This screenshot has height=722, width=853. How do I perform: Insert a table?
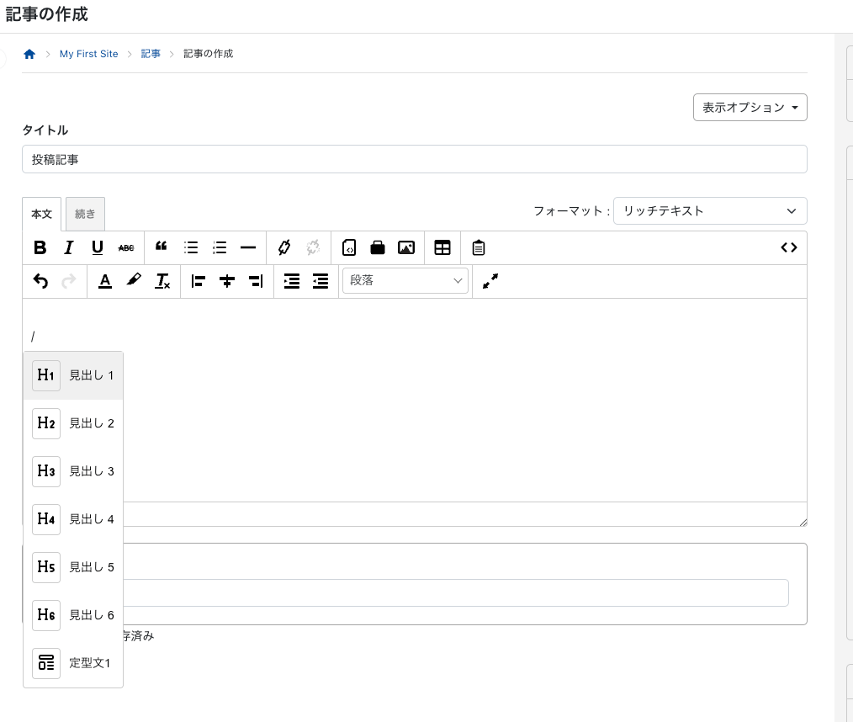tap(442, 248)
